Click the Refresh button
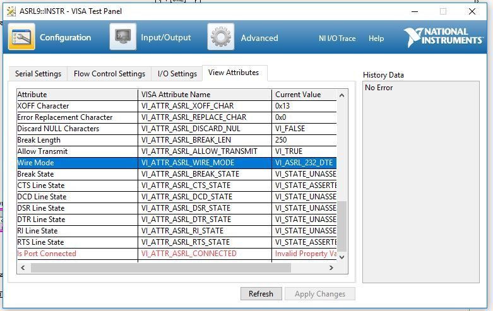The image size is (493, 311). coord(261,294)
